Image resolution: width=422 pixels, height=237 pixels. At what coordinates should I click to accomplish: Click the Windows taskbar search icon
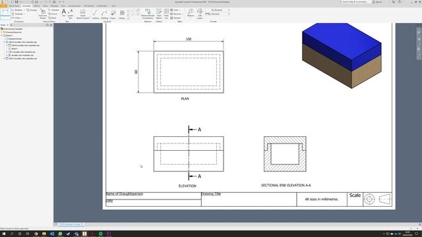[12, 234]
